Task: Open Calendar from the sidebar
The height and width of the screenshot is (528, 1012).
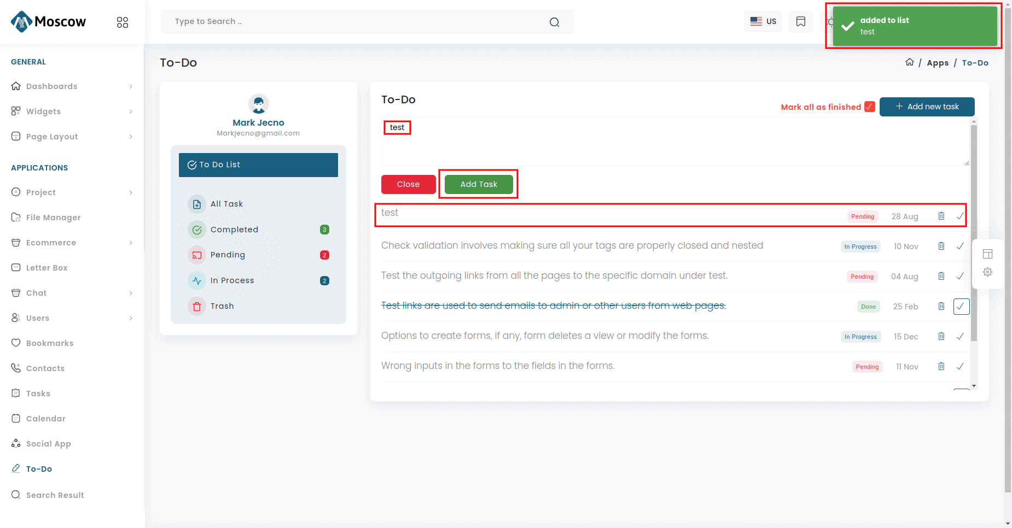Action: [x=46, y=419]
